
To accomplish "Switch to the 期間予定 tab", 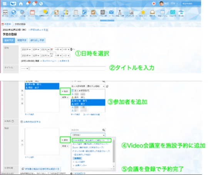I will tap(22, 40).
